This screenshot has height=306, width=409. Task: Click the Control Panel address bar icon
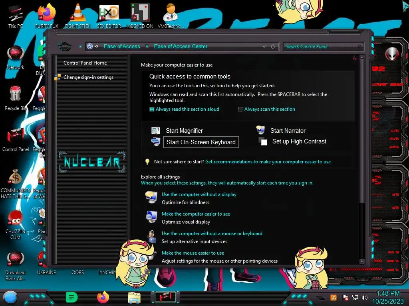[x=90, y=46]
